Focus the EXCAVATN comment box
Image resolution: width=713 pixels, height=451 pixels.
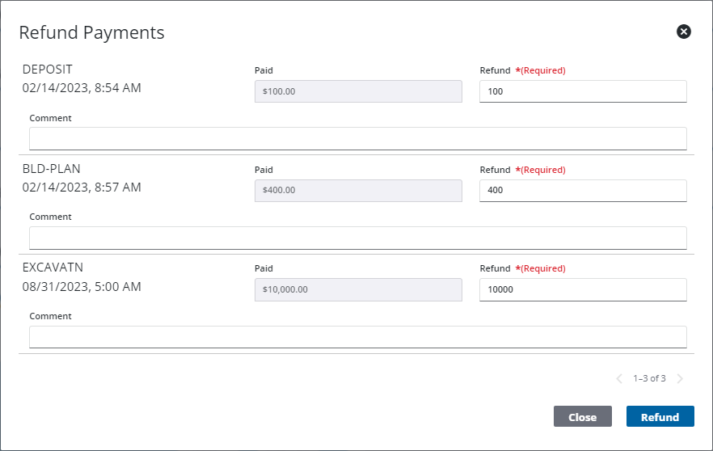coord(357,336)
